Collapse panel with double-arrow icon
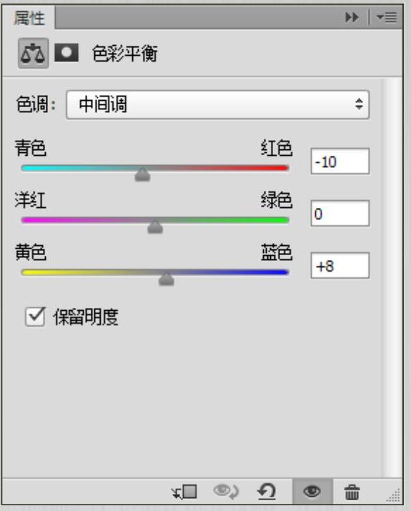The width and height of the screenshot is (411, 511). coord(352,17)
